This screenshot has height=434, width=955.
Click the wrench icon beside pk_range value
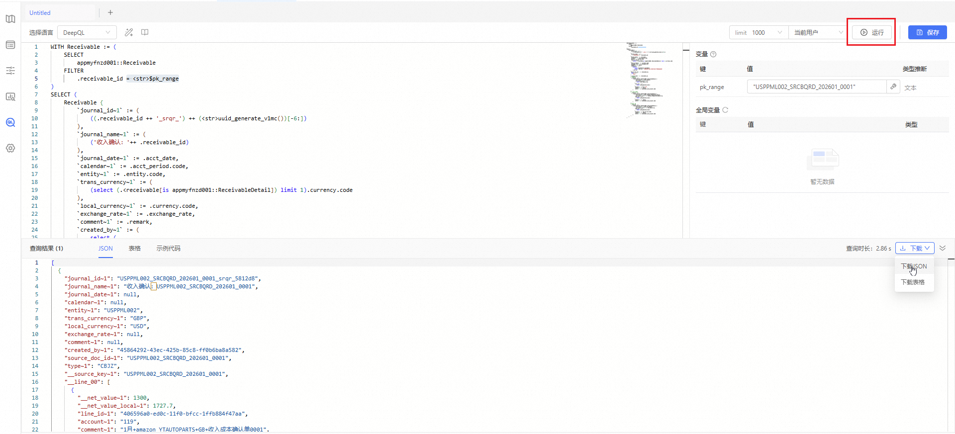pyautogui.click(x=893, y=87)
